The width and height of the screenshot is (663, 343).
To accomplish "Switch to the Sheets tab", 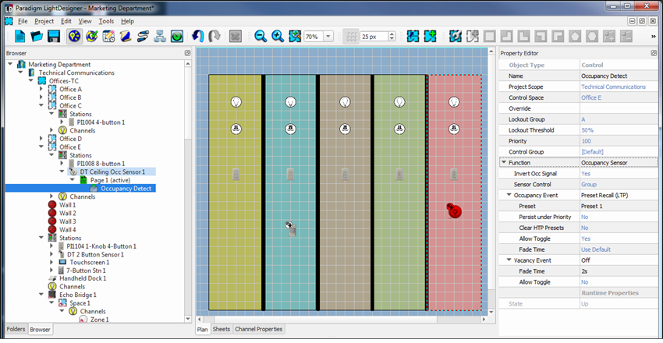I will point(222,330).
